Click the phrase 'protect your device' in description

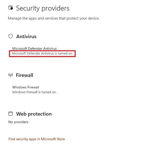click(x=83, y=18)
